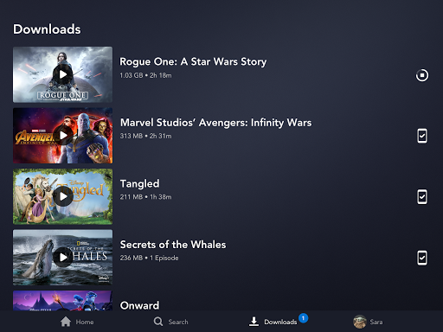Play Secrets of the Whales thumbnail button
Screen dimensions: 443x332
(x=63, y=258)
